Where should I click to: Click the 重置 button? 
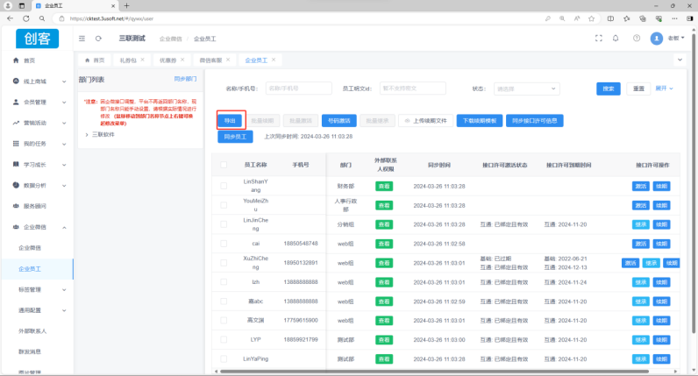[x=638, y=89]
